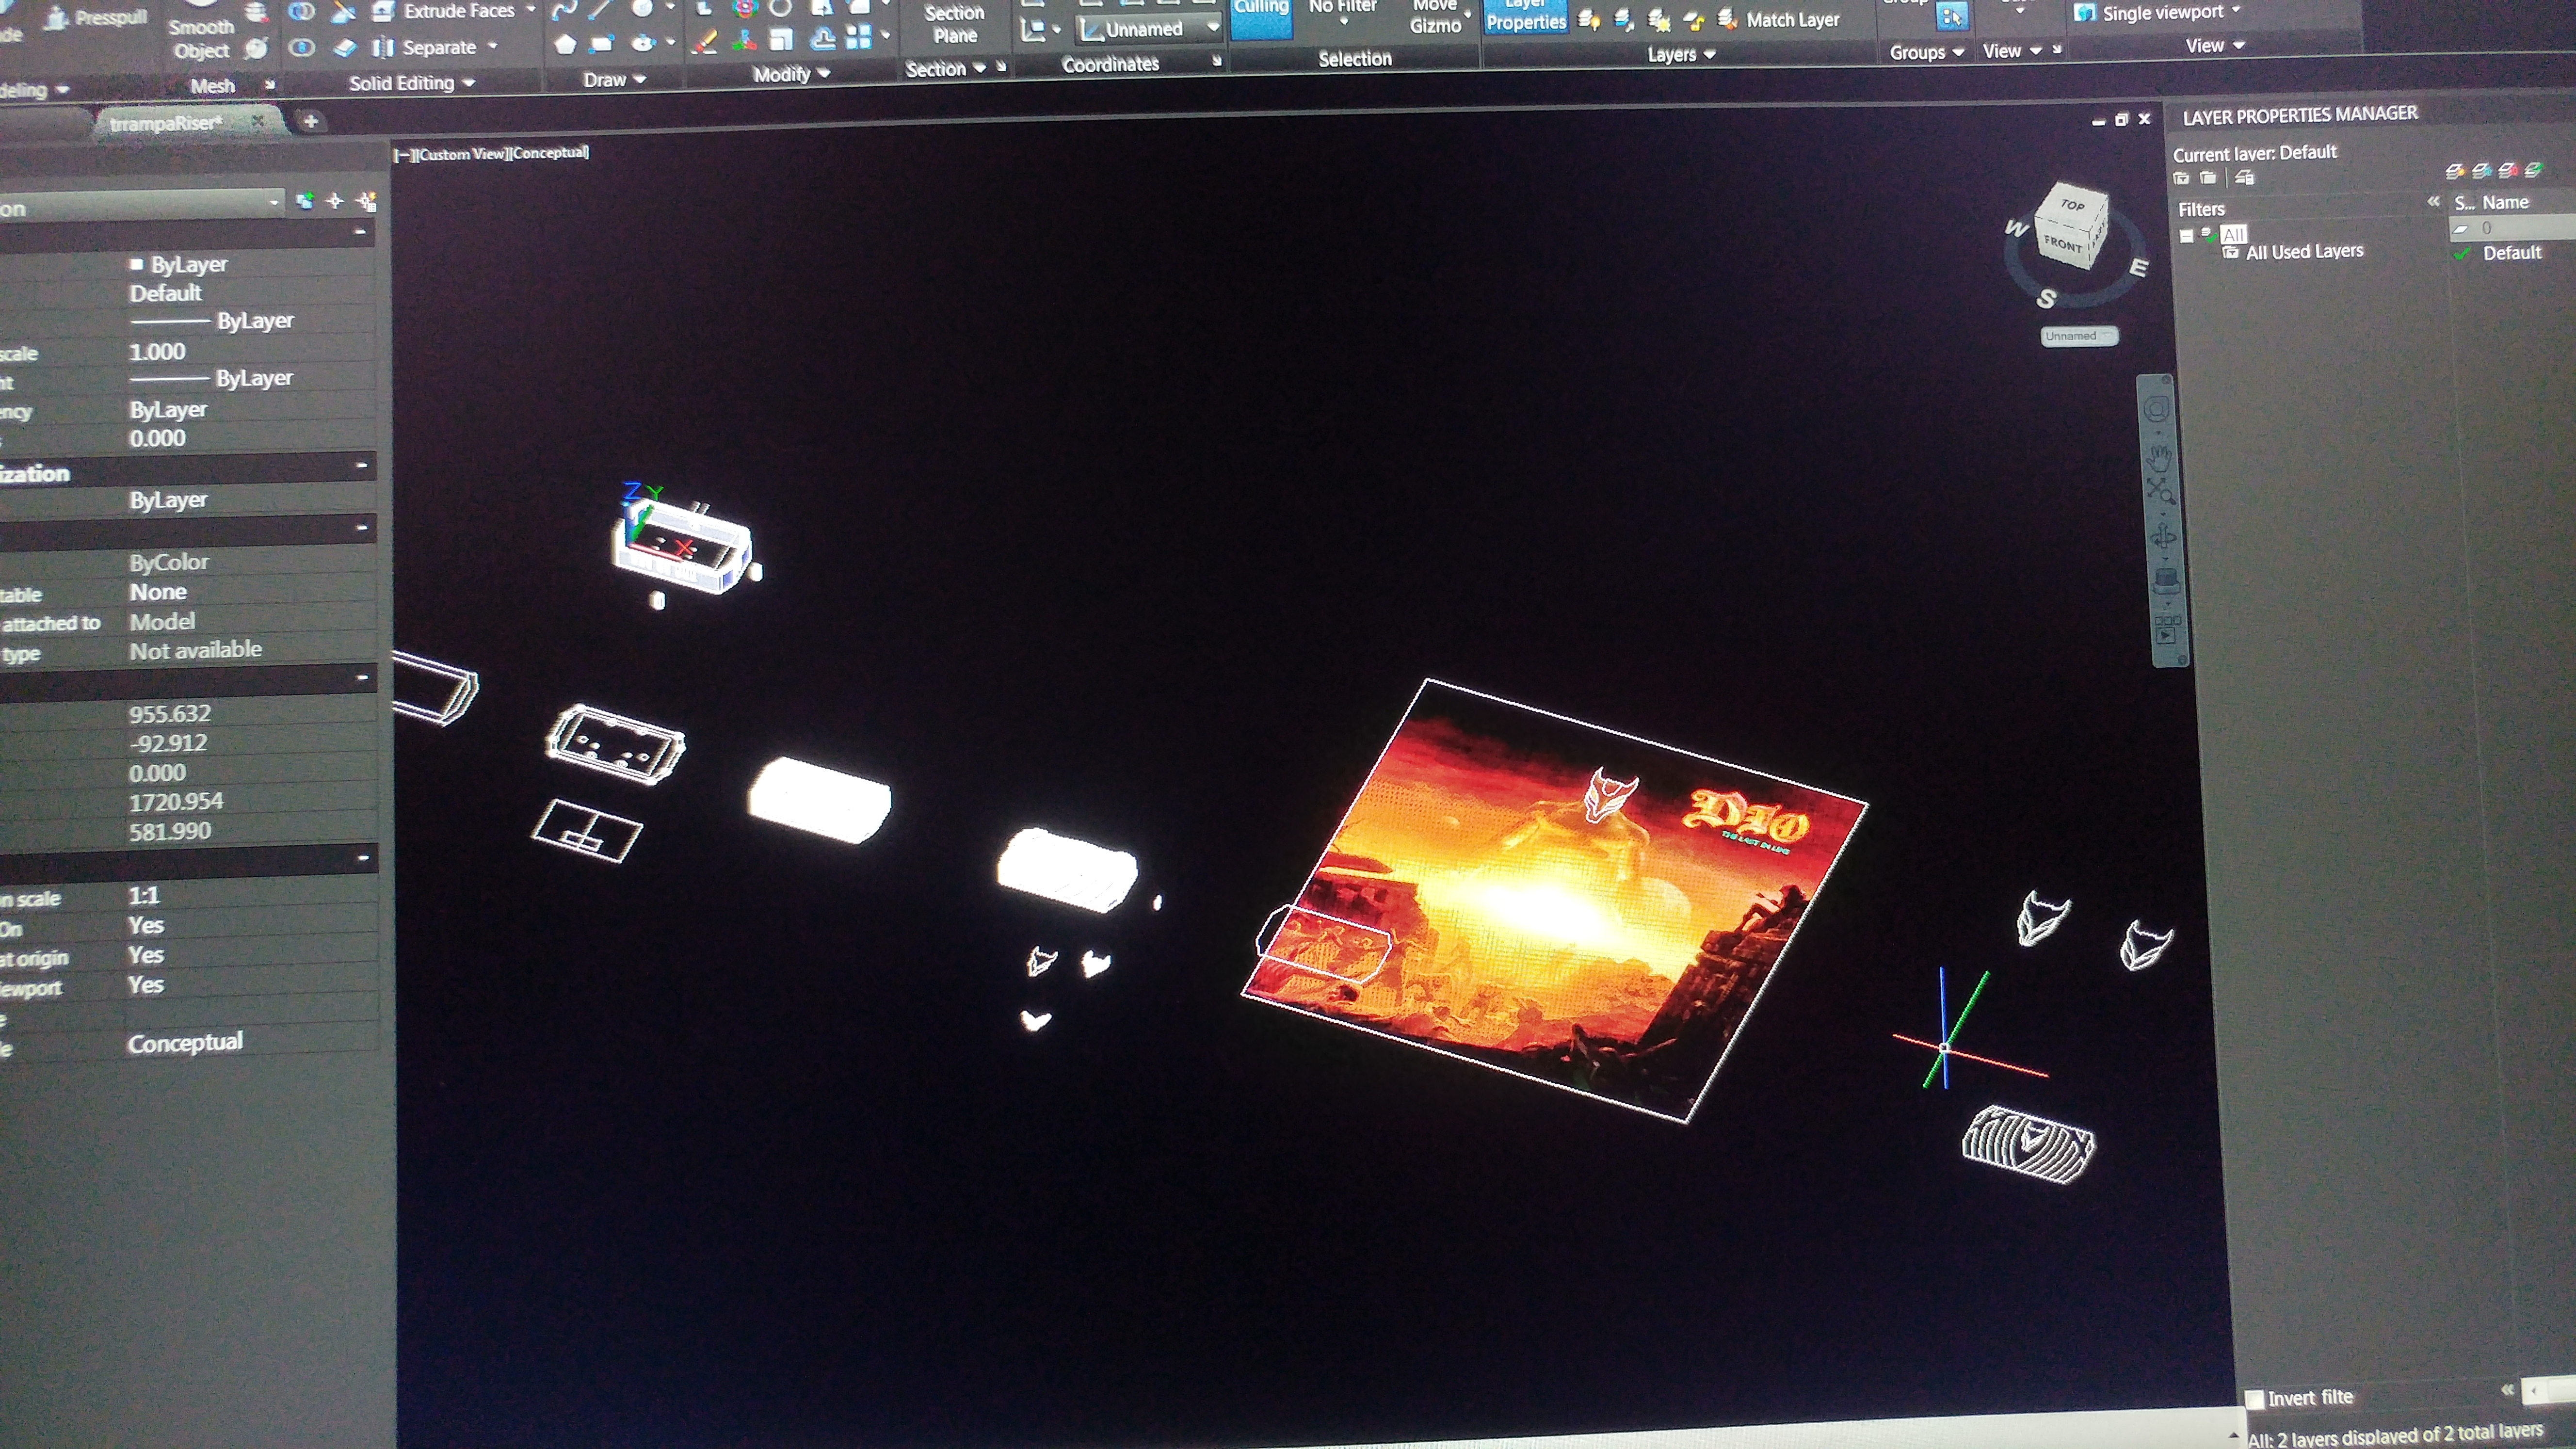Open a new drawing tab with plus
The height and width of the screenshot is (1449, 2576).
(x=310, y=121)
